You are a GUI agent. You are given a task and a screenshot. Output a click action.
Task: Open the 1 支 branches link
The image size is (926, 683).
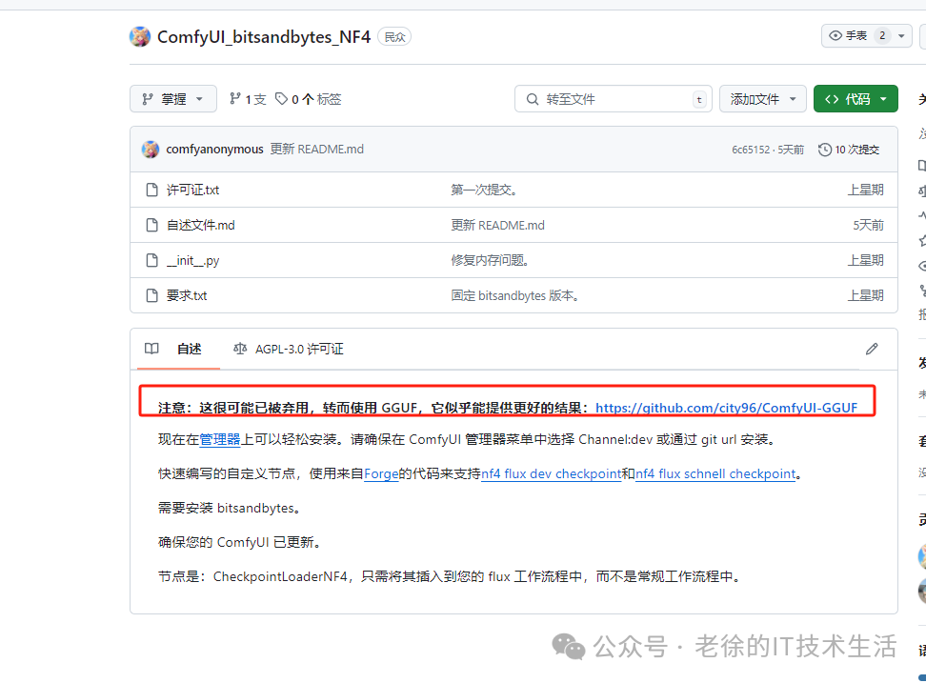coord(248,99)
